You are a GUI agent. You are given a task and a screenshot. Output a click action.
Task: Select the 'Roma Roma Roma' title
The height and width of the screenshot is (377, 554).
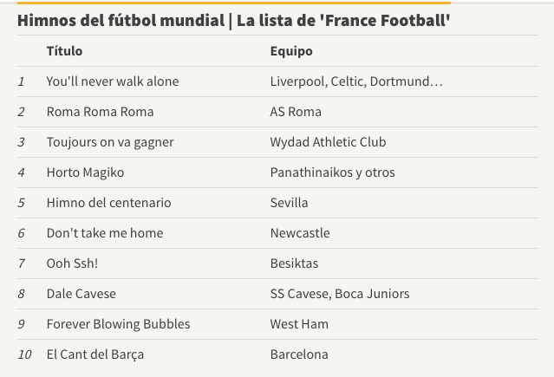coord(100,112)
